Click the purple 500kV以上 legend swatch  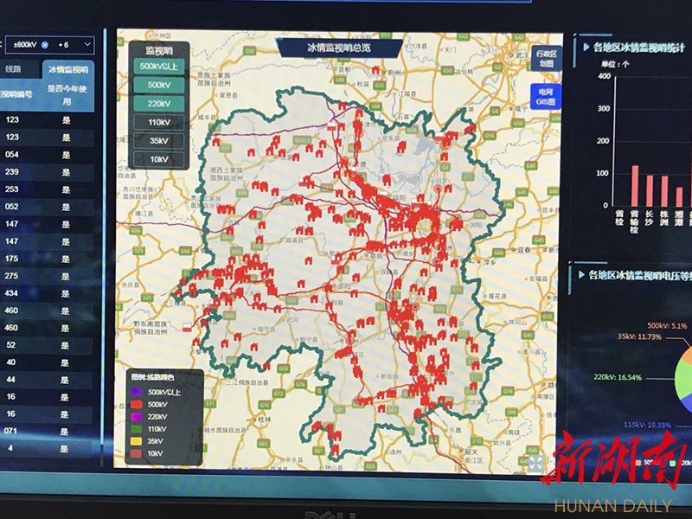pyautogui.click(x=137, y=392)
